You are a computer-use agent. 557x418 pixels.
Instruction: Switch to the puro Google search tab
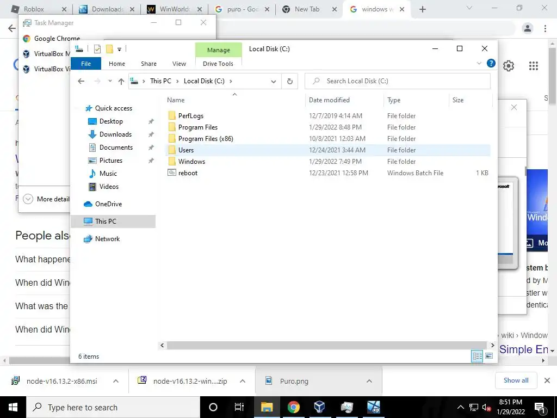point(242,9)
